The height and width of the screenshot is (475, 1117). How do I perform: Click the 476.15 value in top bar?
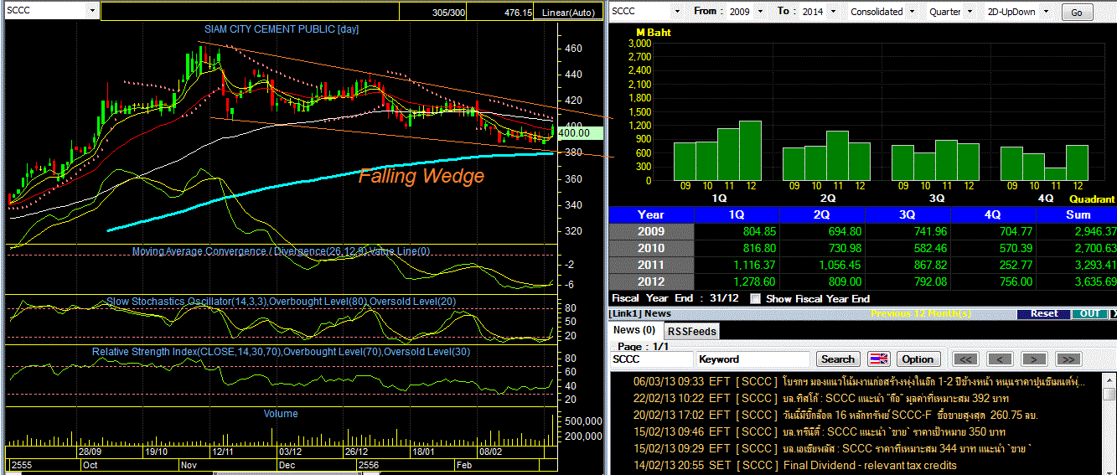tap(518, 13)
